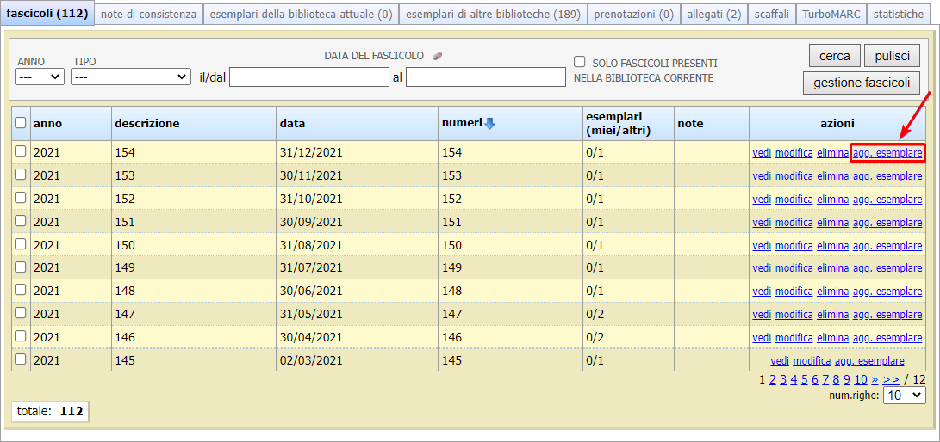Image resolution: width=940 pixels, height=442 pixels.
Task: Click elimina link for fascicolo 147
Action: pyautogui.click(x=832, y=315)
